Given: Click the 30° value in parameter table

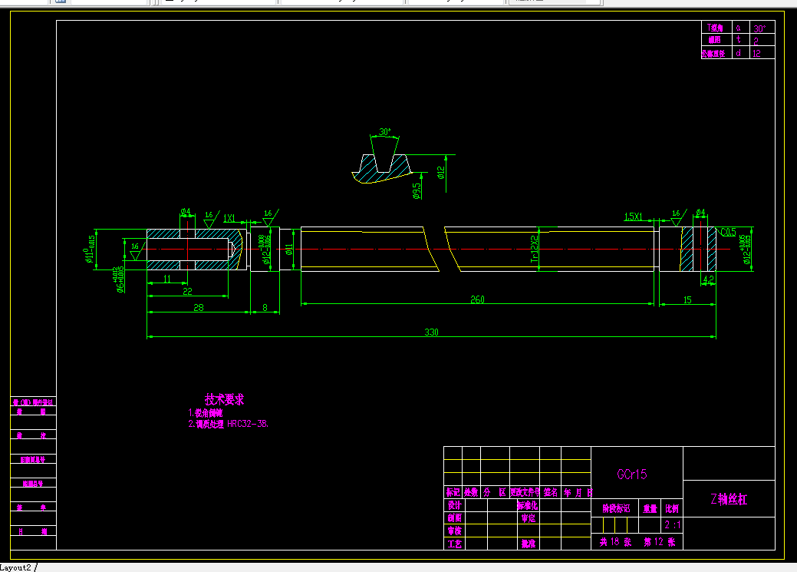Looking at the screenshot, I should 759,28.
